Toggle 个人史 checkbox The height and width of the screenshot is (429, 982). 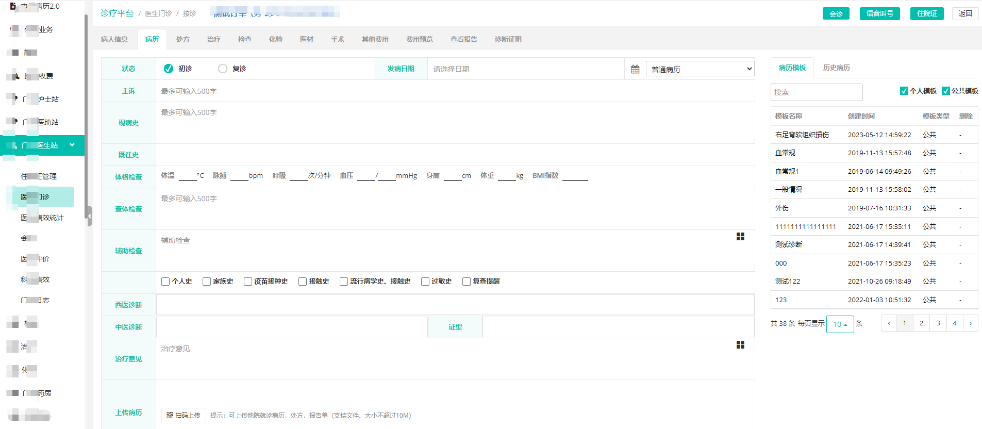click(165, 282)
